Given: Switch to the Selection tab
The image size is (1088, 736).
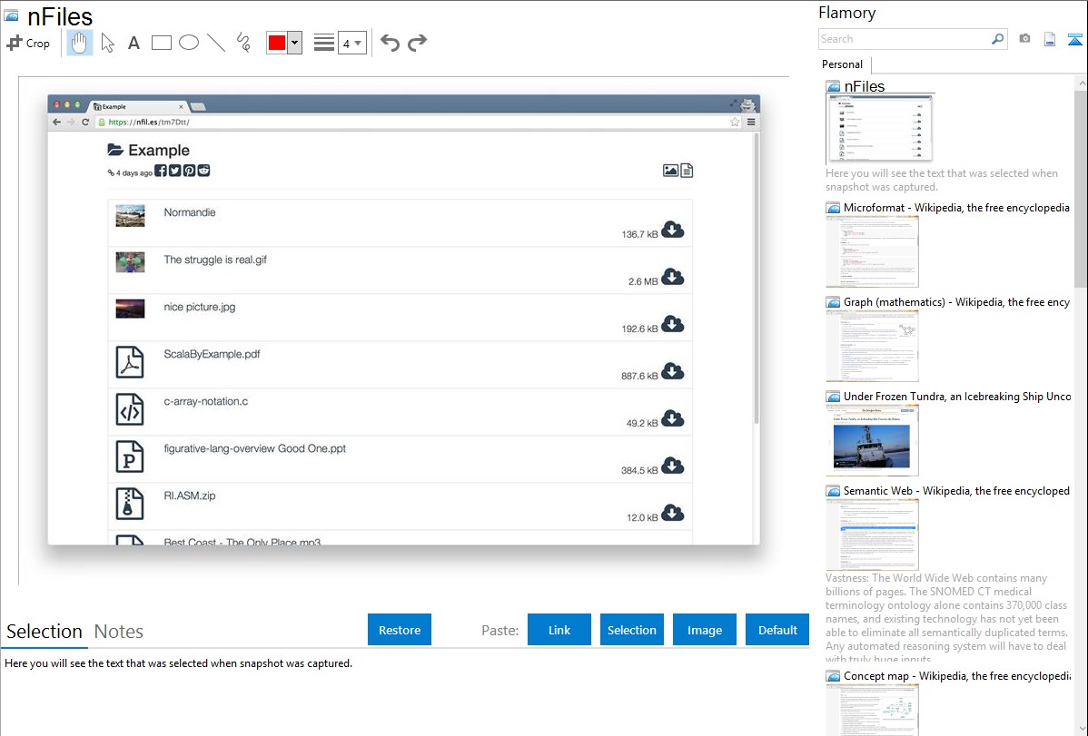Looking at the screenshot, I should (x=45, y=632).
